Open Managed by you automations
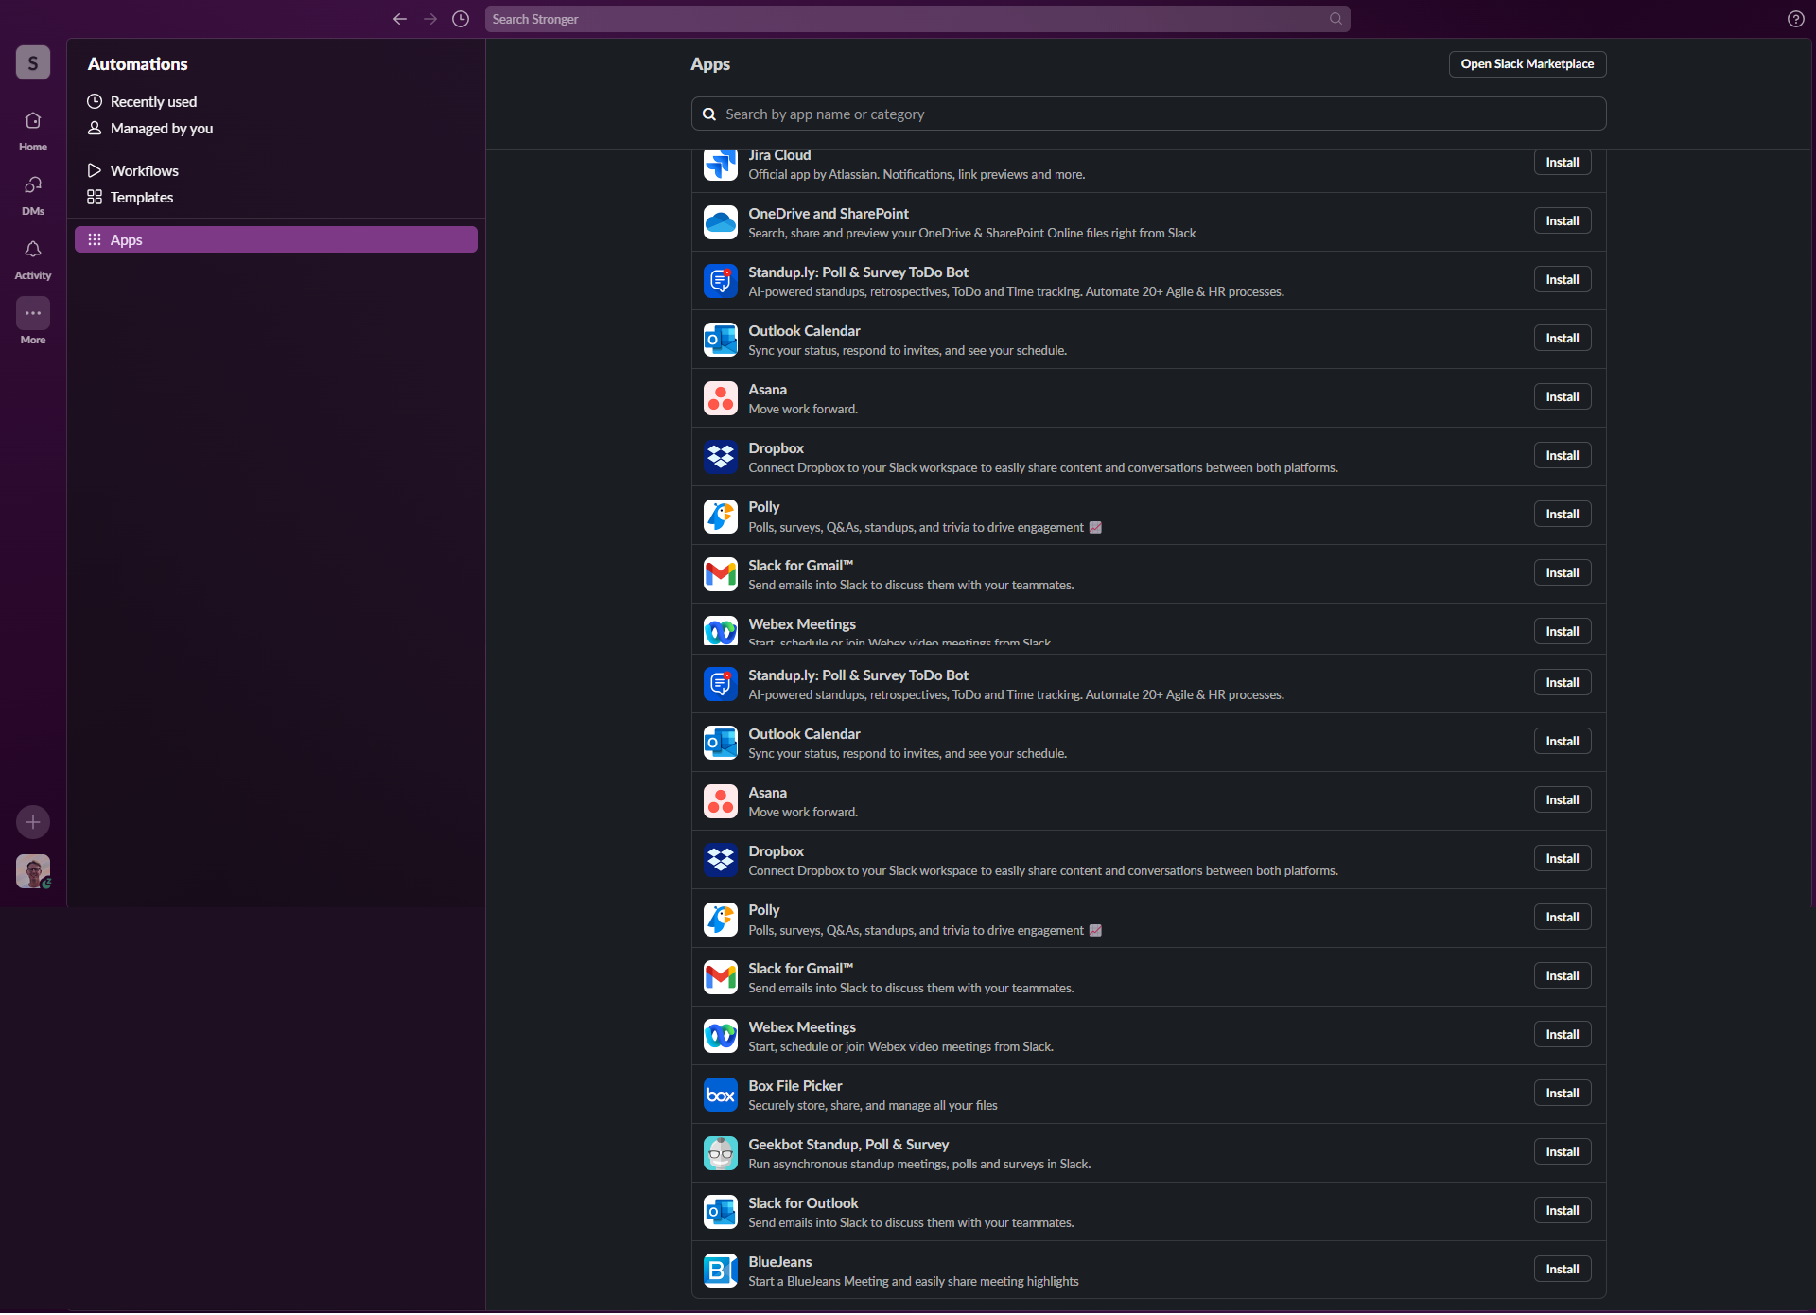 275,128
